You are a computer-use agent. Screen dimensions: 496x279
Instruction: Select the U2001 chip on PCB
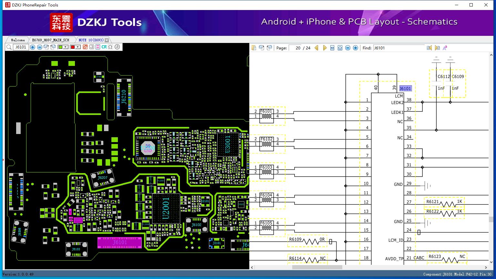pyautogui.click(x=166, y=208)
